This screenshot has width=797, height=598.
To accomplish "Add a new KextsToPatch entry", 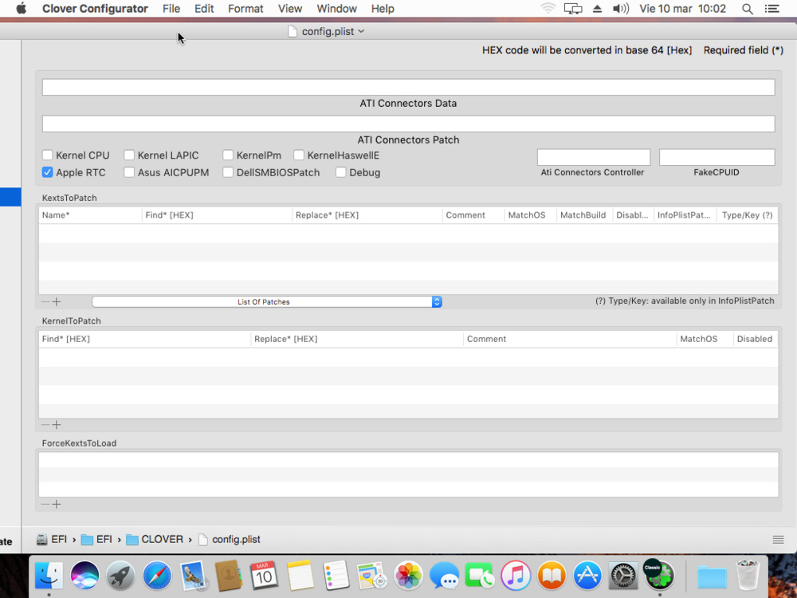I will 57,301.
